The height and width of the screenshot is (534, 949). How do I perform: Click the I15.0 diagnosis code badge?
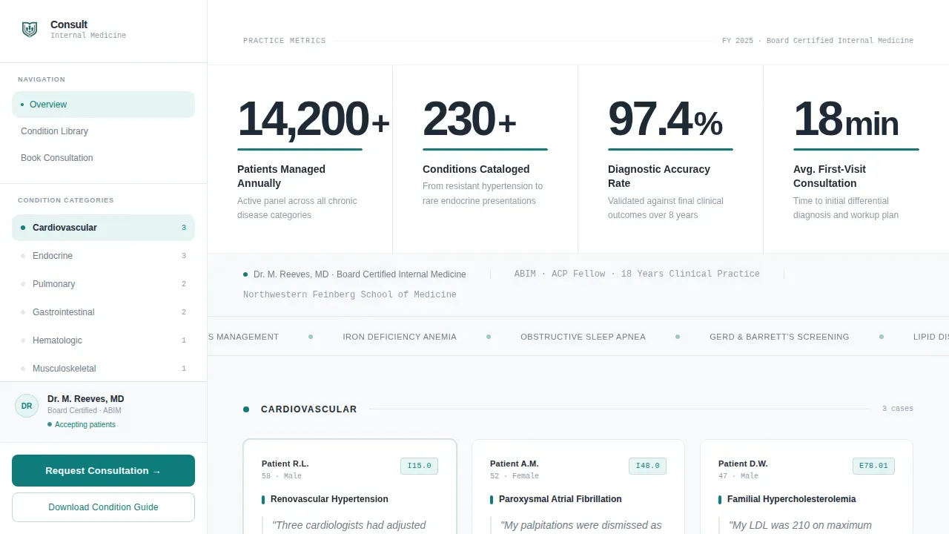(419, 466)
